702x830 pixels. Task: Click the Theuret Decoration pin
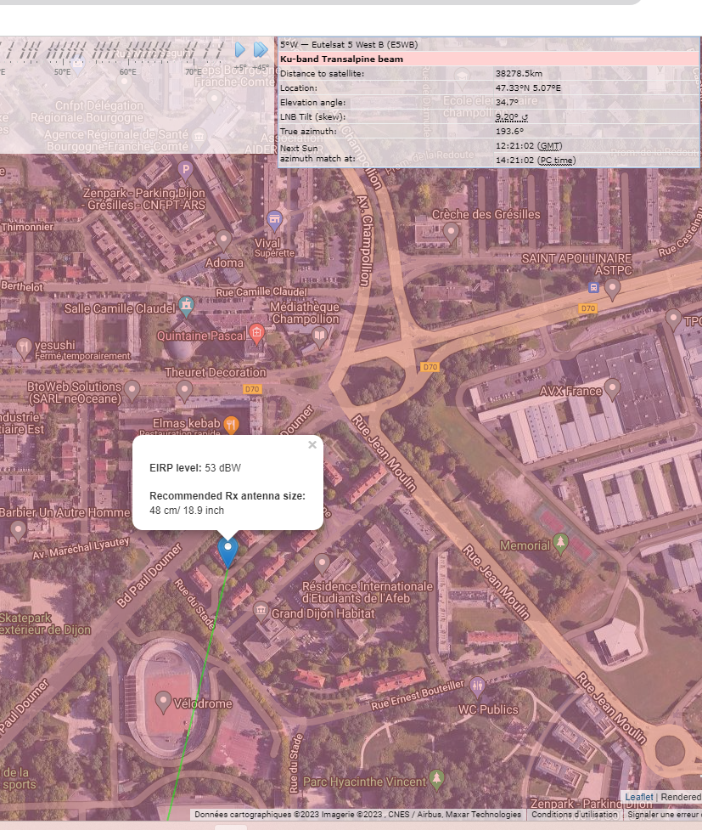[184, 390]
